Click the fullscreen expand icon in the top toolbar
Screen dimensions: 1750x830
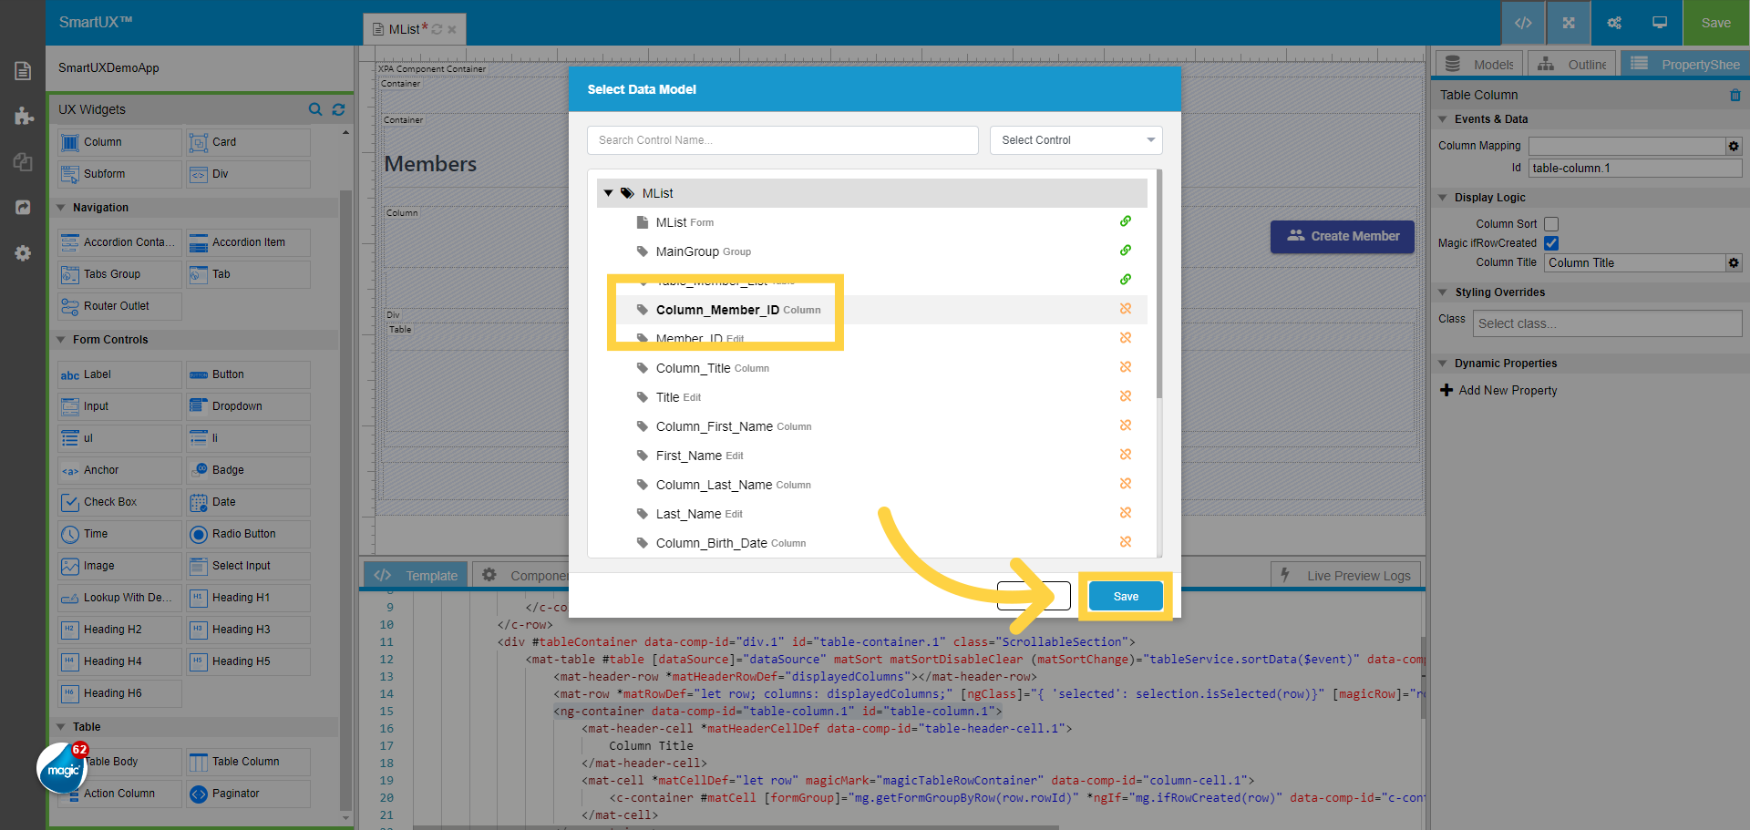(1568, 23)
